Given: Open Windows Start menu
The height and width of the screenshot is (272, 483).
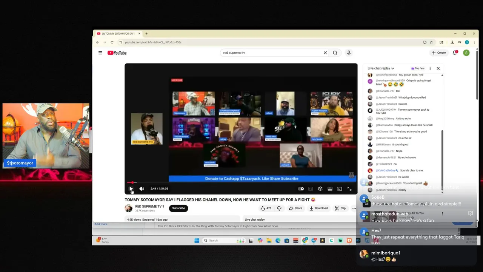Looking at the screenshot, I should [x=197, y=240].
